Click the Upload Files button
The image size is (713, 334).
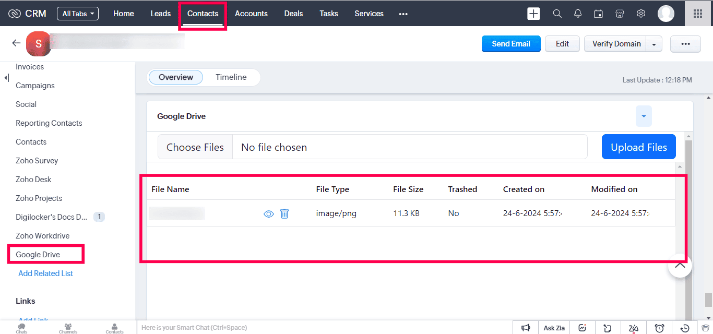click(x=638, y=147)
